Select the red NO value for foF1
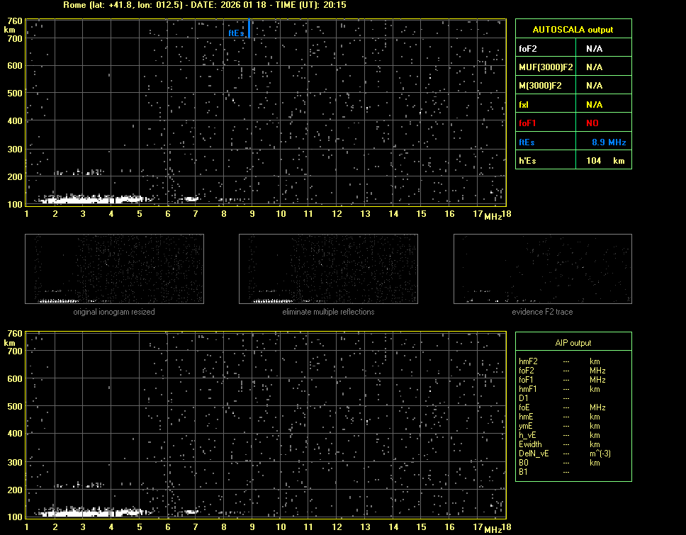686x535 pixels. (594, 123)
